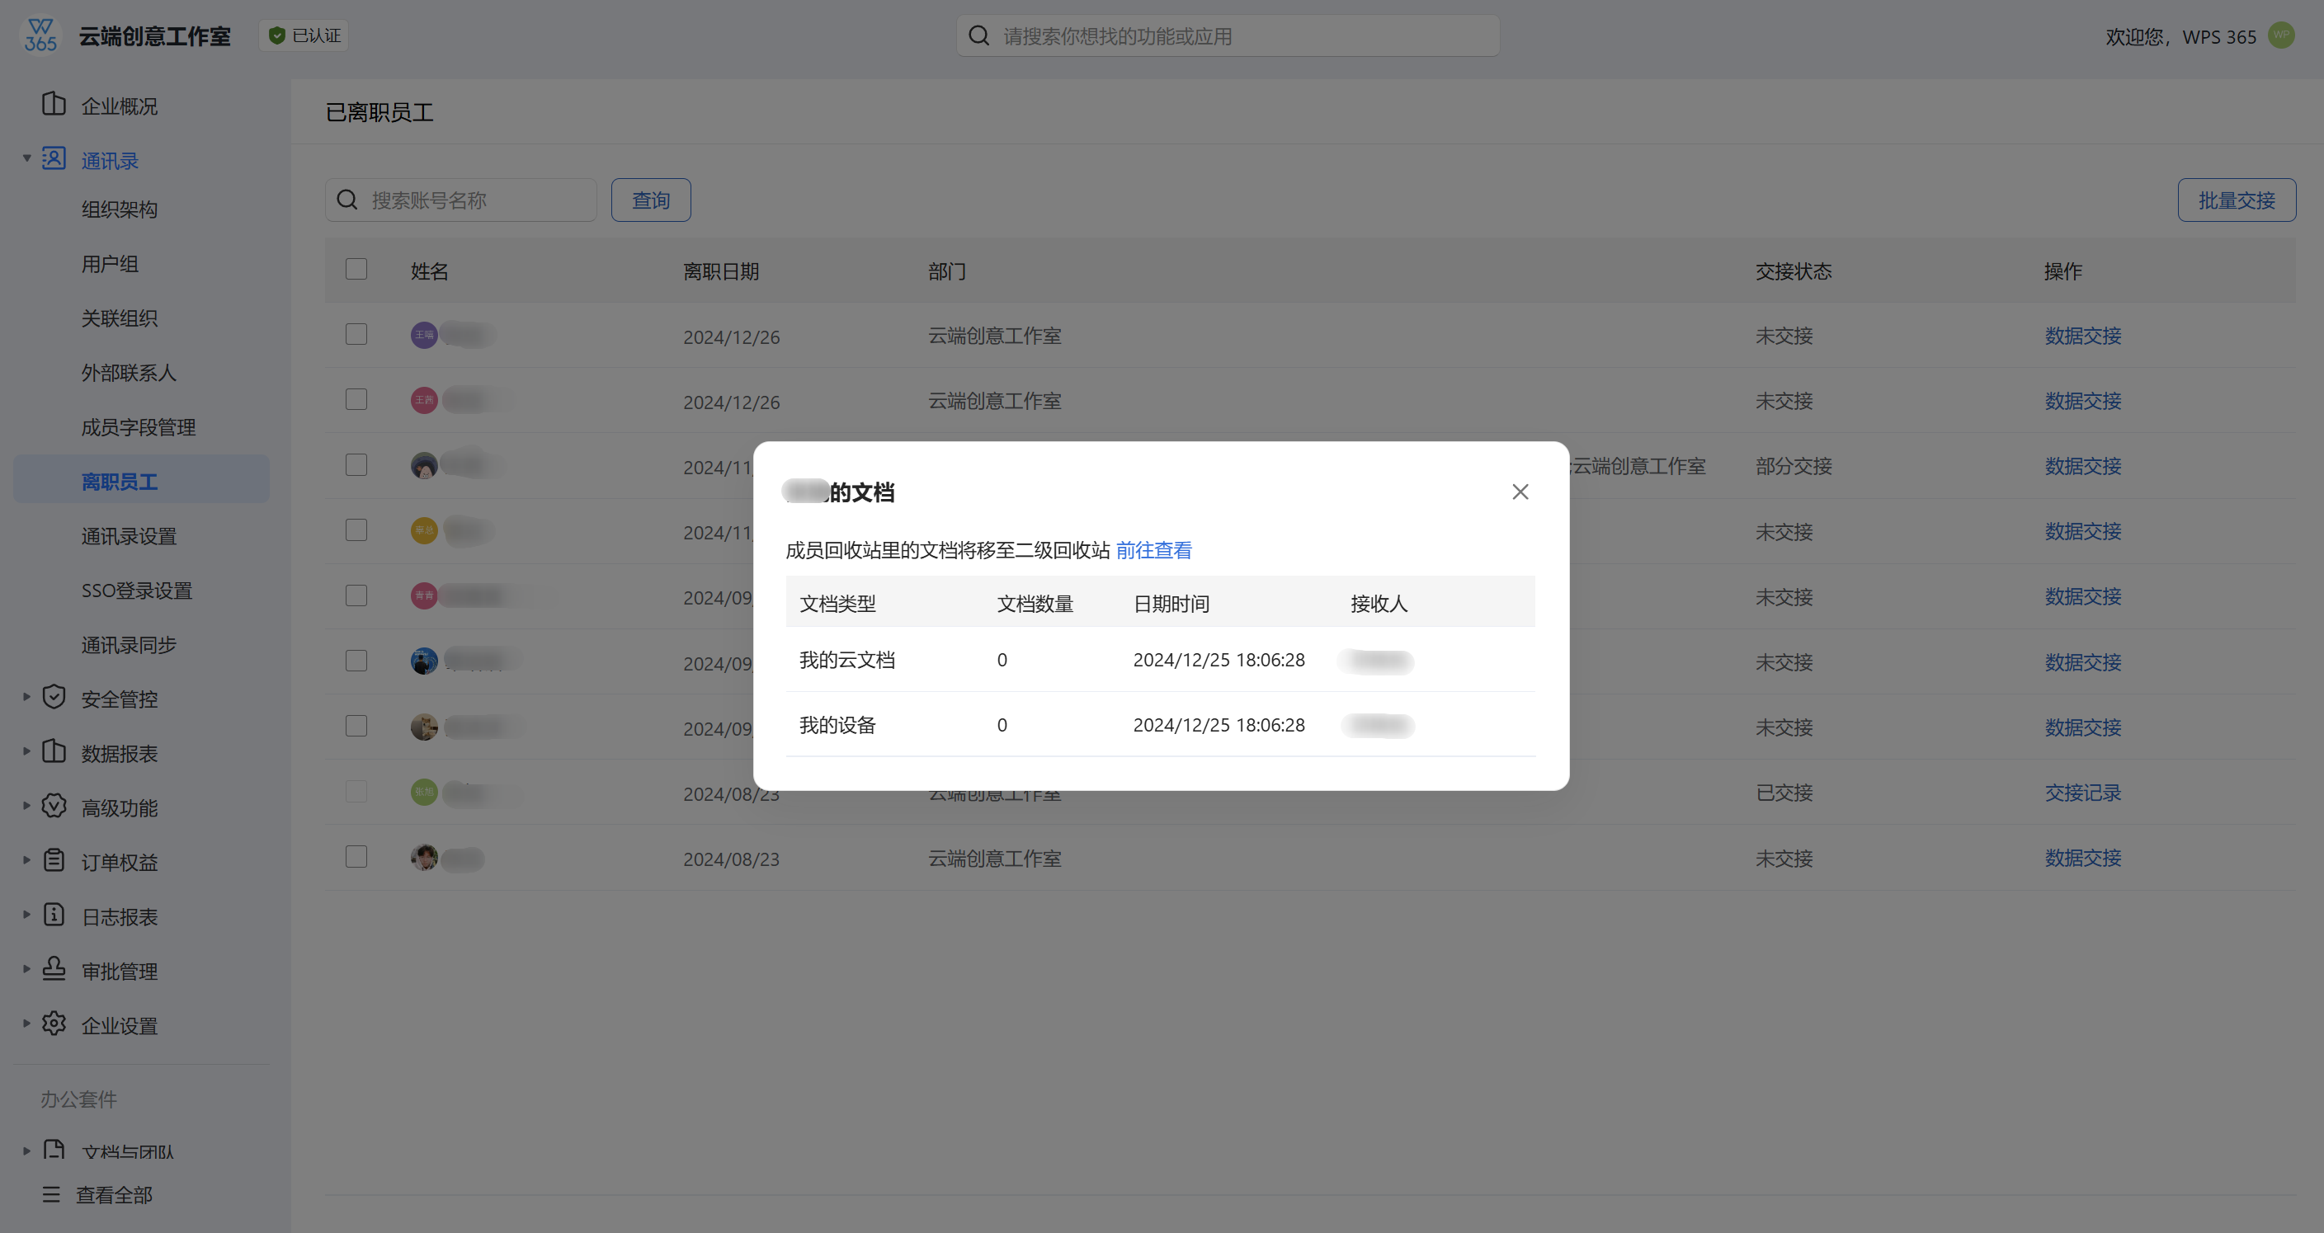Open 交接记录 for the 已交接 row
The width and height of the screenshot is (2324, 1233).
2082,793
